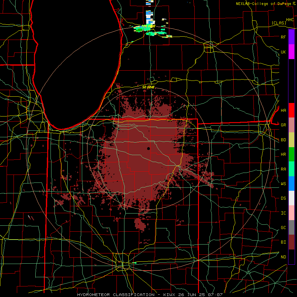Click the purple RF color swatch
Viewport: 297px width, 297px height.
291,37
